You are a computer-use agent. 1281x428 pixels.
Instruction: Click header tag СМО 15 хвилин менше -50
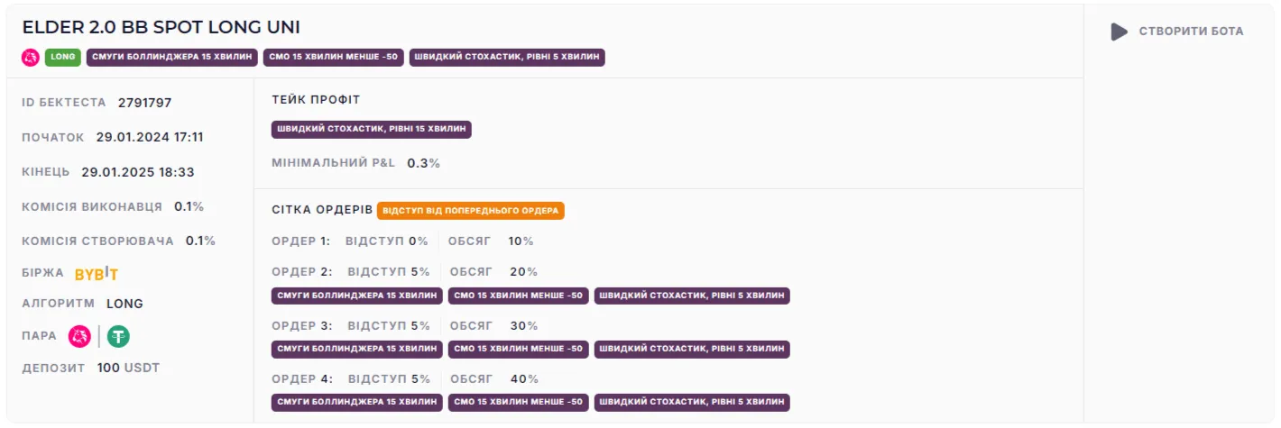[x=334, y=58]
